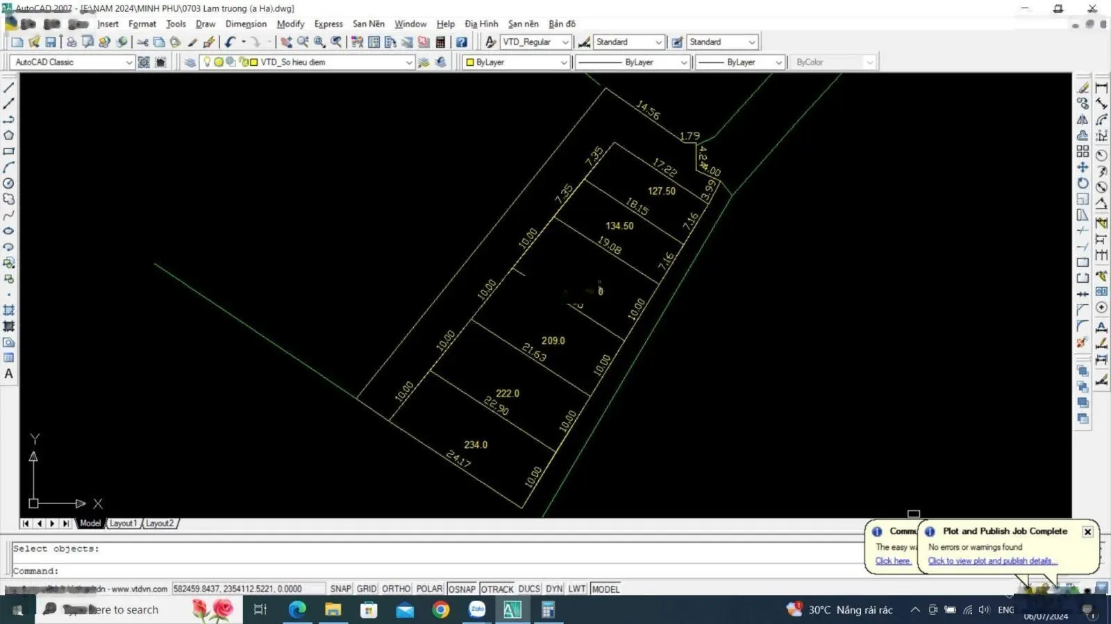Click the last layout tab scroll arrow
The image size is (1111, 624).
[66, 523]
